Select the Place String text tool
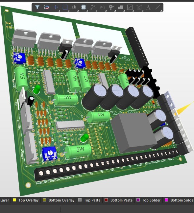Screen dimensions: 194x213 point(148,7)
